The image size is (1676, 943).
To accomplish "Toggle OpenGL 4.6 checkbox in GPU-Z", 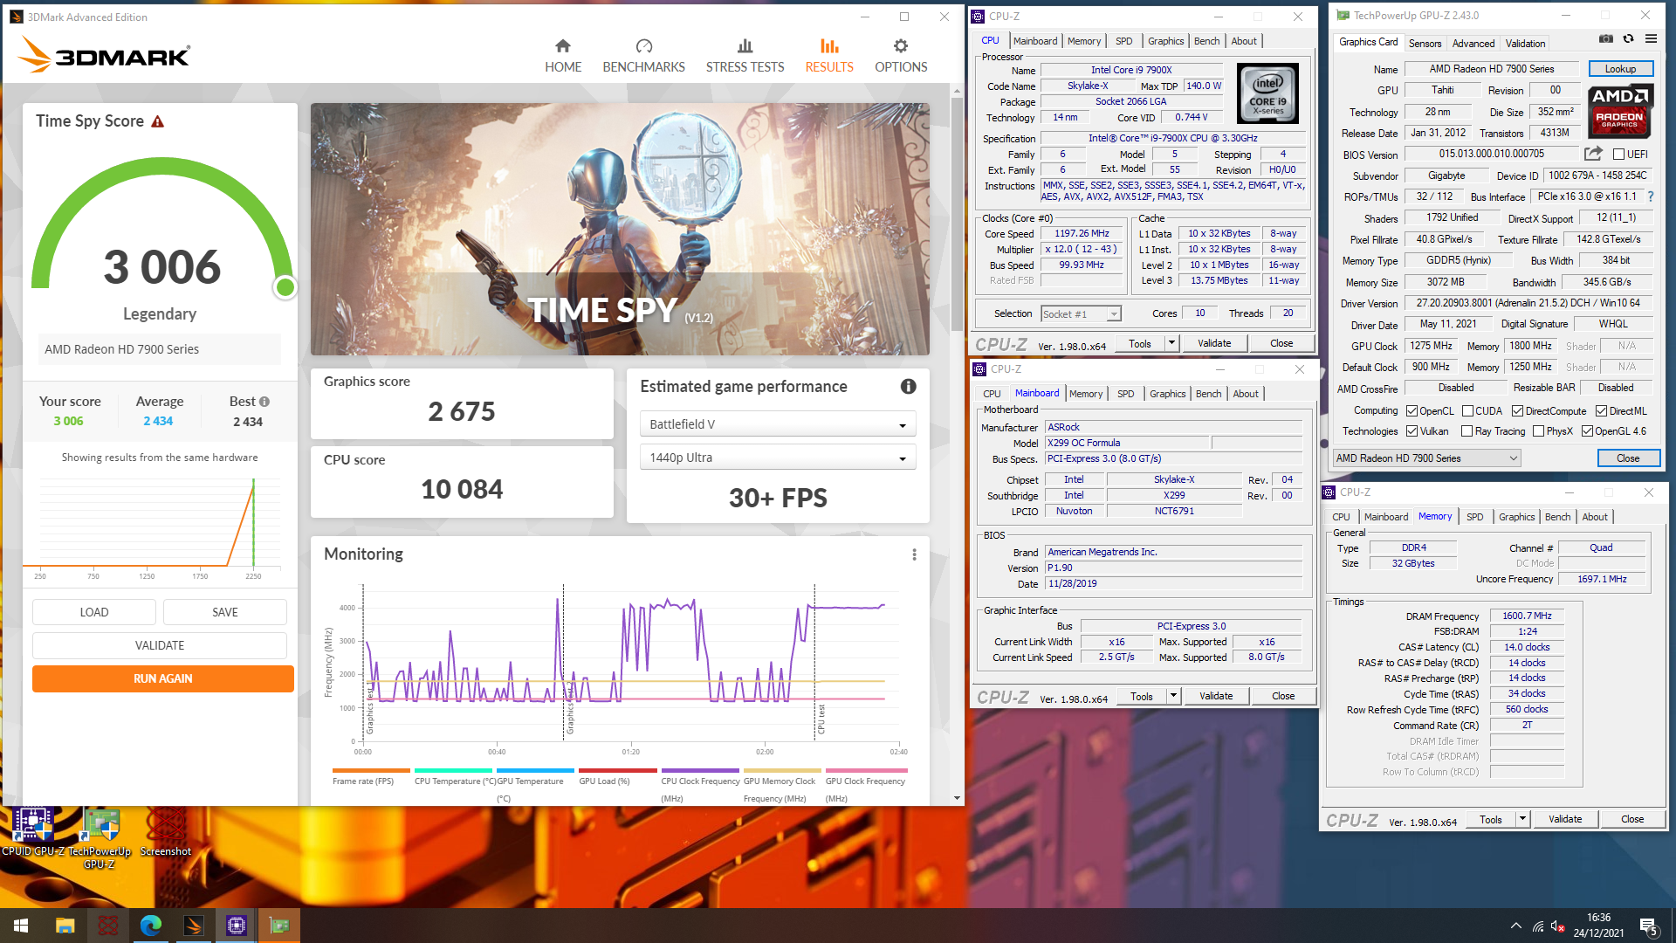I will [x=1587, y=431].
